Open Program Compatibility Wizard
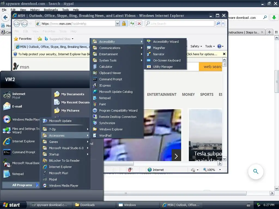279x209 pixels. click(x=117, y=110)
